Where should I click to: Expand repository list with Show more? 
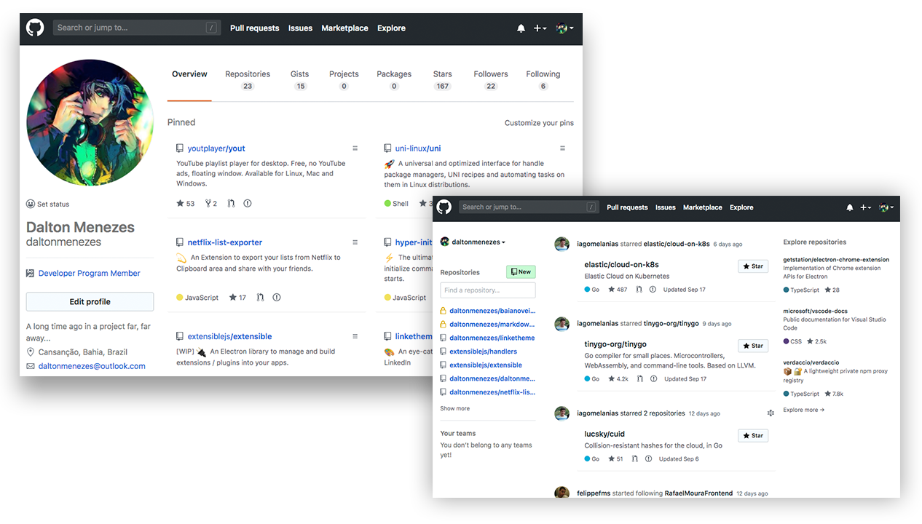pos(454,408)
